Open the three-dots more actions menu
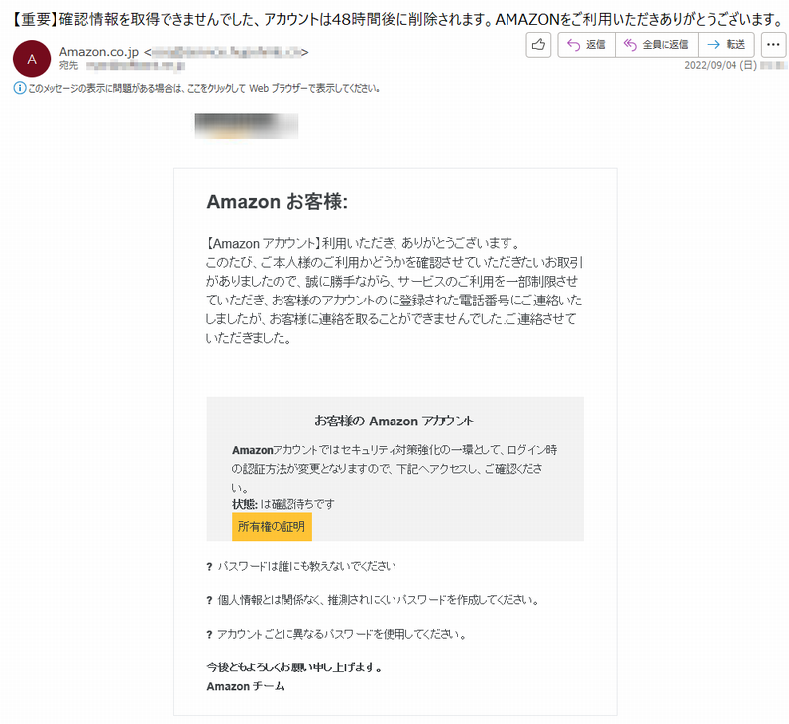Viewport: 789px width, 724px height. 773,45
